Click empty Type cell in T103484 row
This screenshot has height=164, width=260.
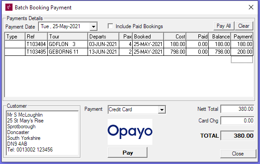click(x=15, y=44)
